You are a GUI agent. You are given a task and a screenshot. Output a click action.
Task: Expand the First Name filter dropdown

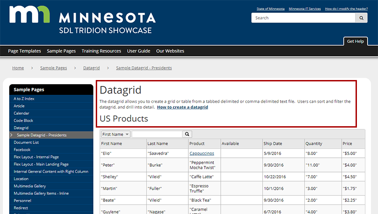coord(115,134)
